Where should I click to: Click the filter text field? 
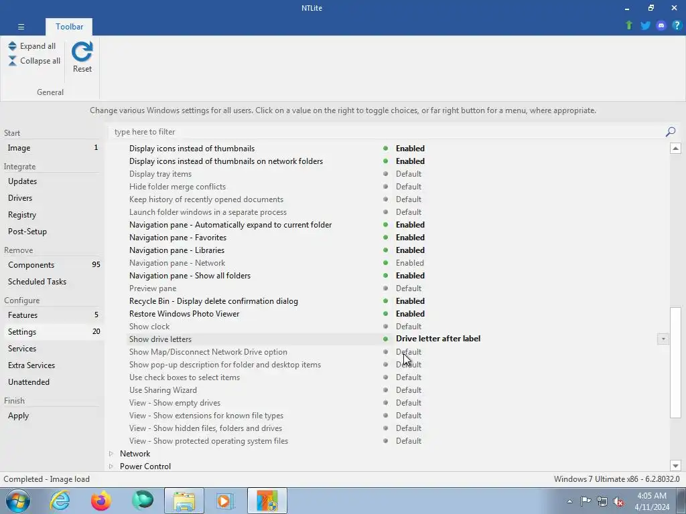tap(387, 132)
